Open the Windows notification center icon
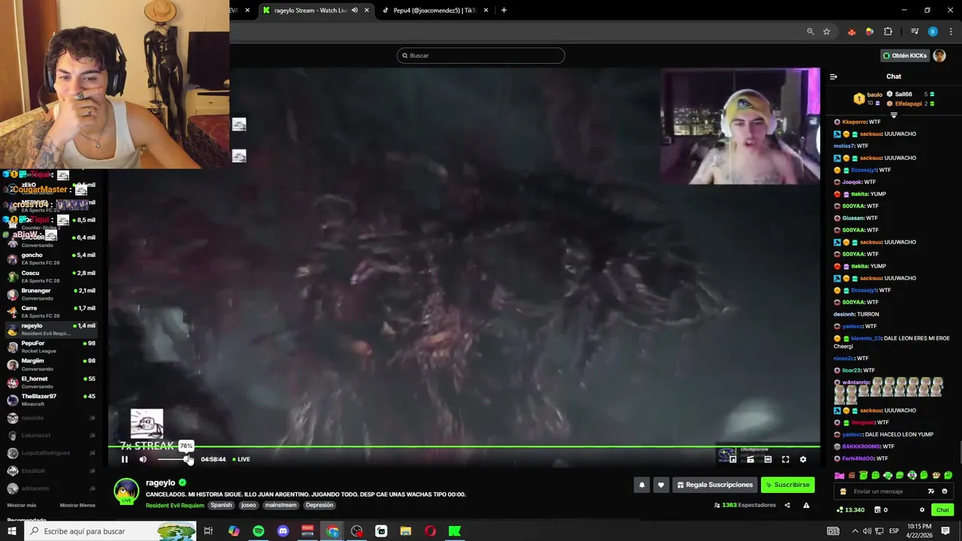 coord(945,531)
